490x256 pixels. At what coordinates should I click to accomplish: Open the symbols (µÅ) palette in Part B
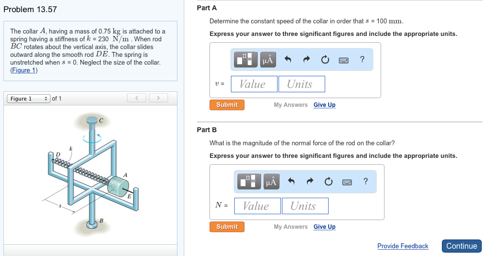click(x=271, y=182)
